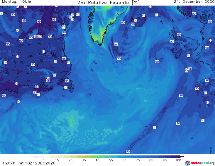Click the '85' value under the color scale
Image resolution: width=215 pixels, height=166 pixels.
click(x=151, y=160)
